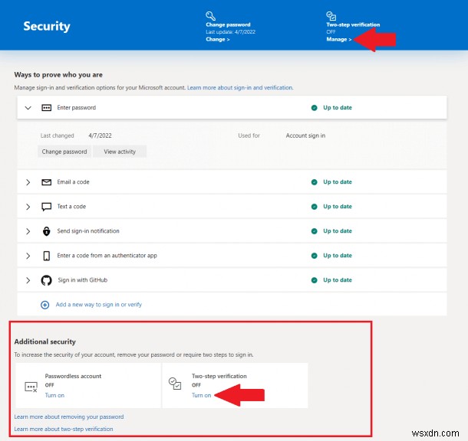Open Learn more about two-step verification

(64, 429)
